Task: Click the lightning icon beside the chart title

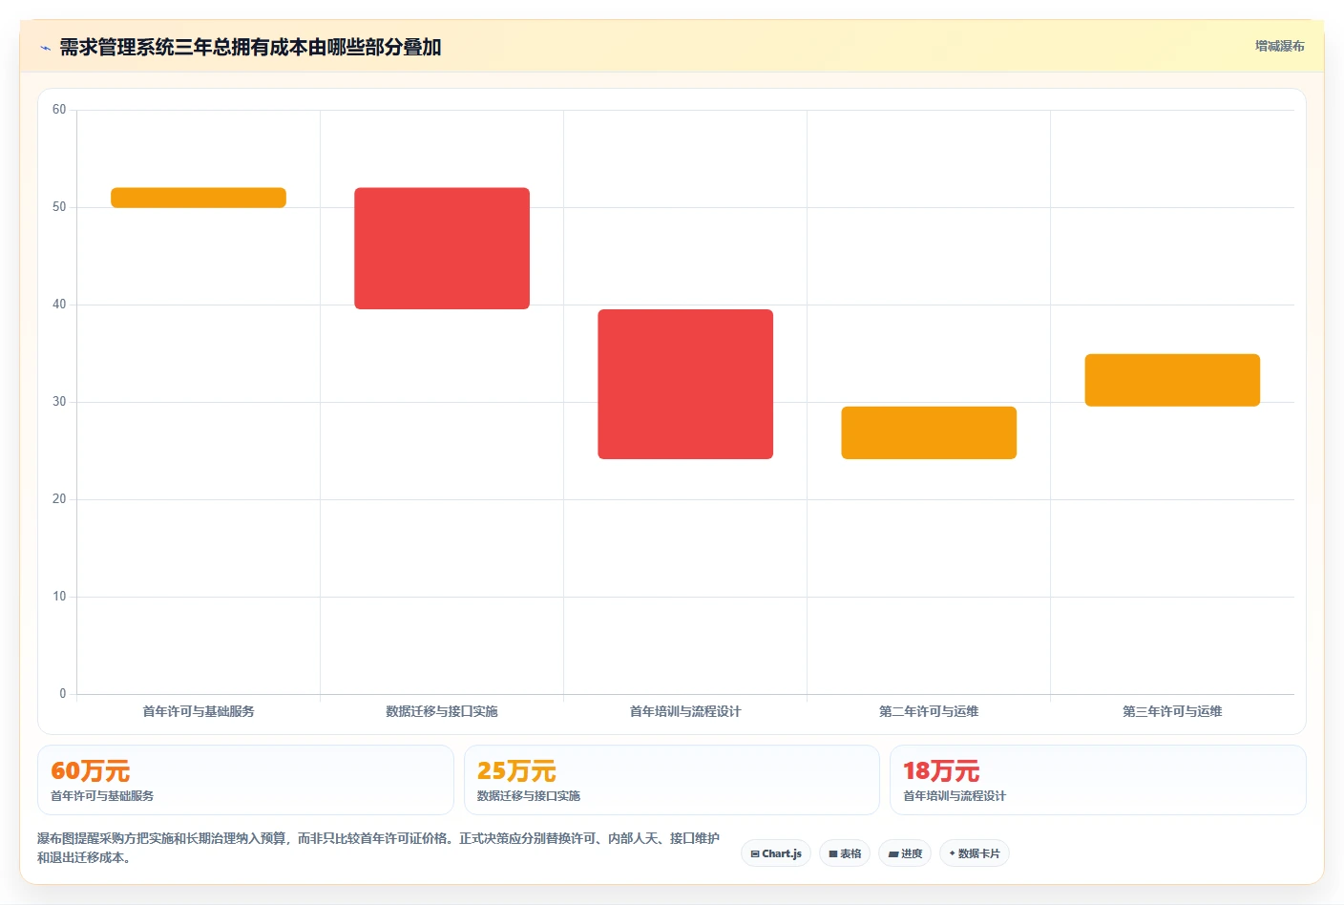Action: (x=45, y=48)
